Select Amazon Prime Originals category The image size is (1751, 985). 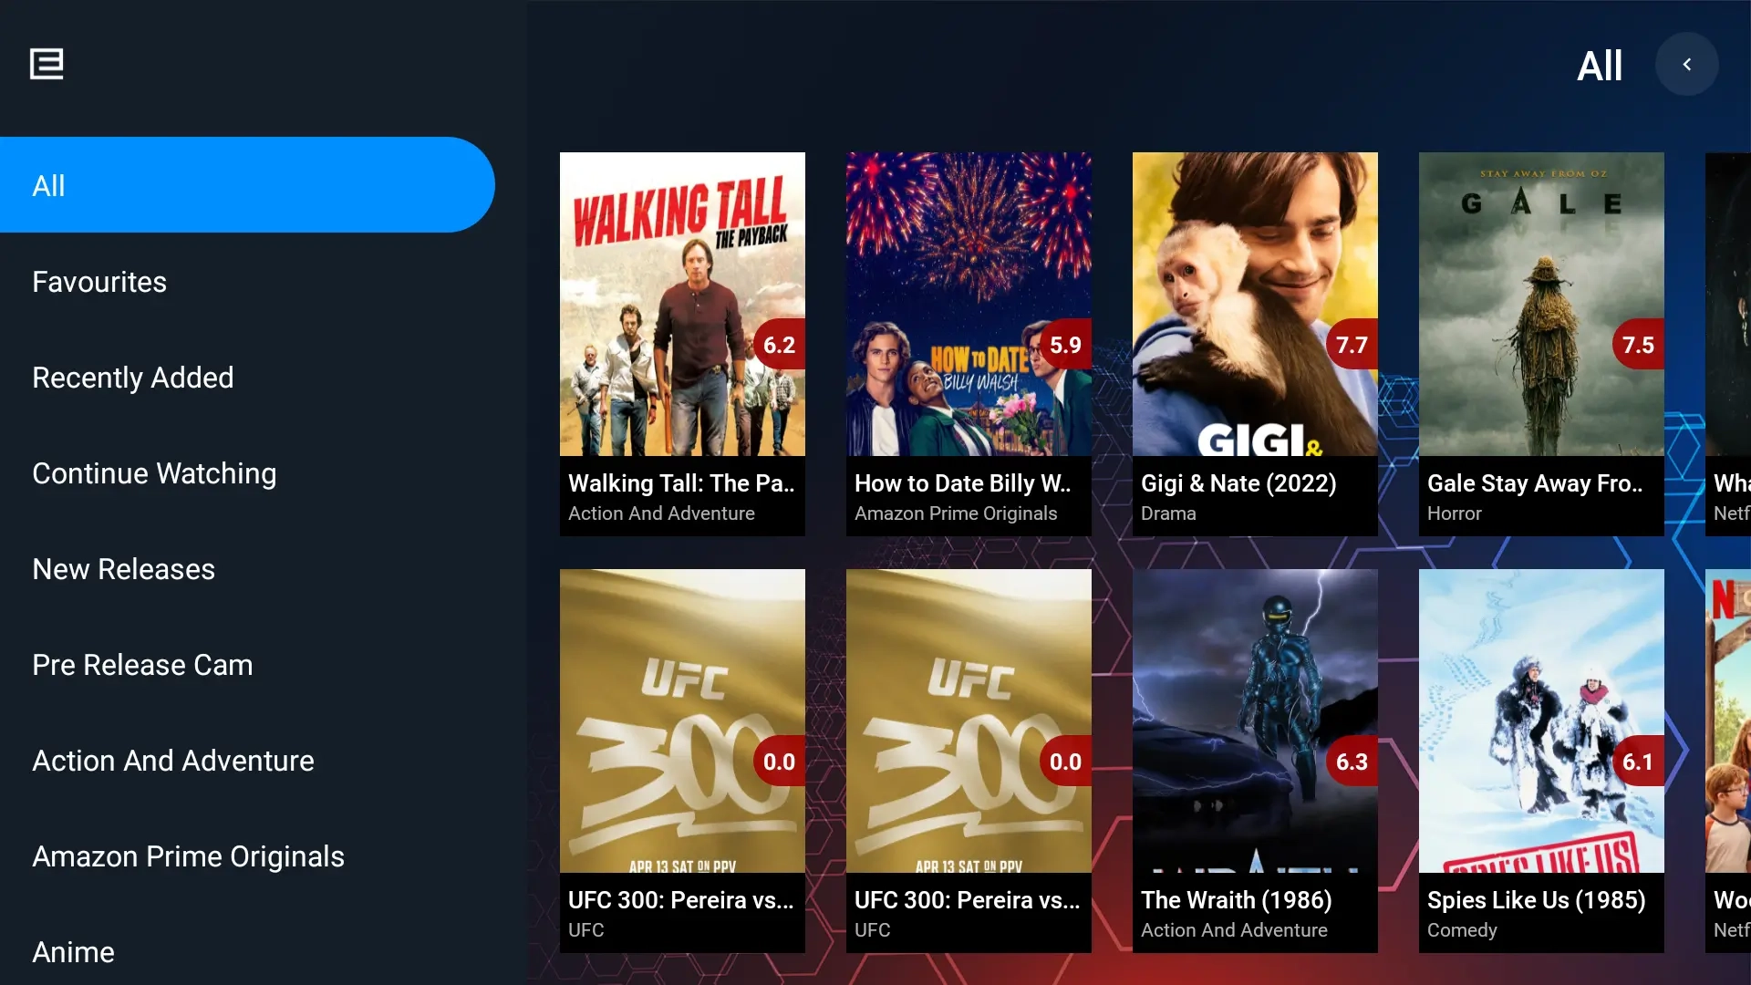pyautogui.click(x=189, y=856)
